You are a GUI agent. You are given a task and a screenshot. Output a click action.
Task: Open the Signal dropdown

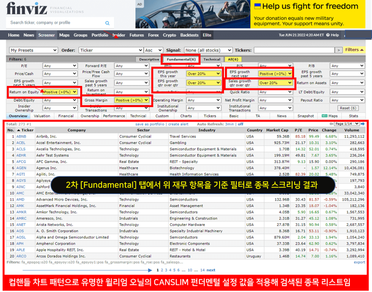(x=208, y=50)
